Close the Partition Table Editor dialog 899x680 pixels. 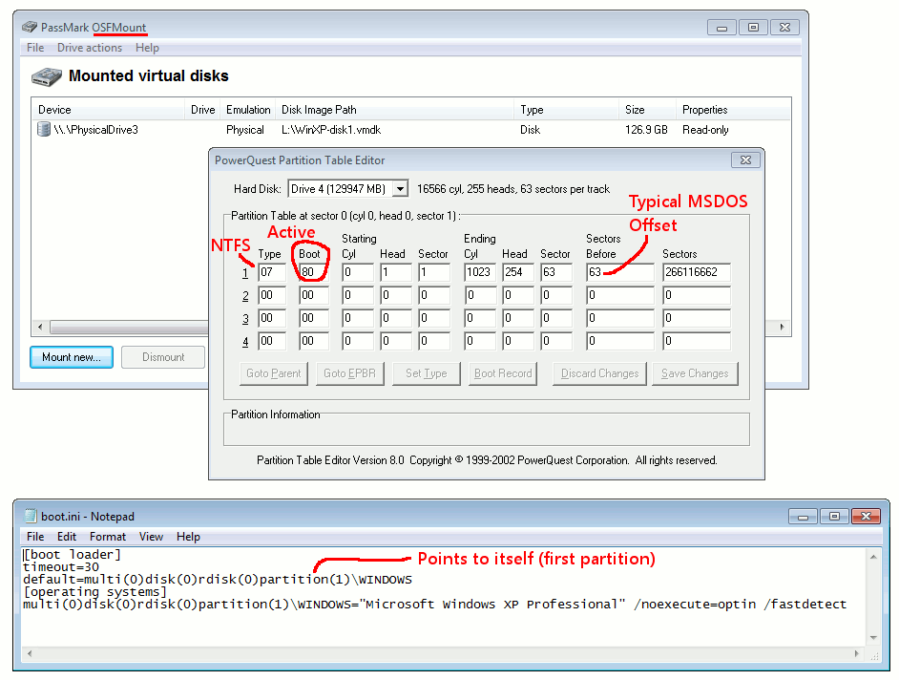coord(745,160)
